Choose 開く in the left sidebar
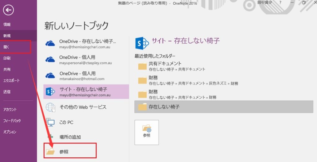317x162 pixels. 6,47
